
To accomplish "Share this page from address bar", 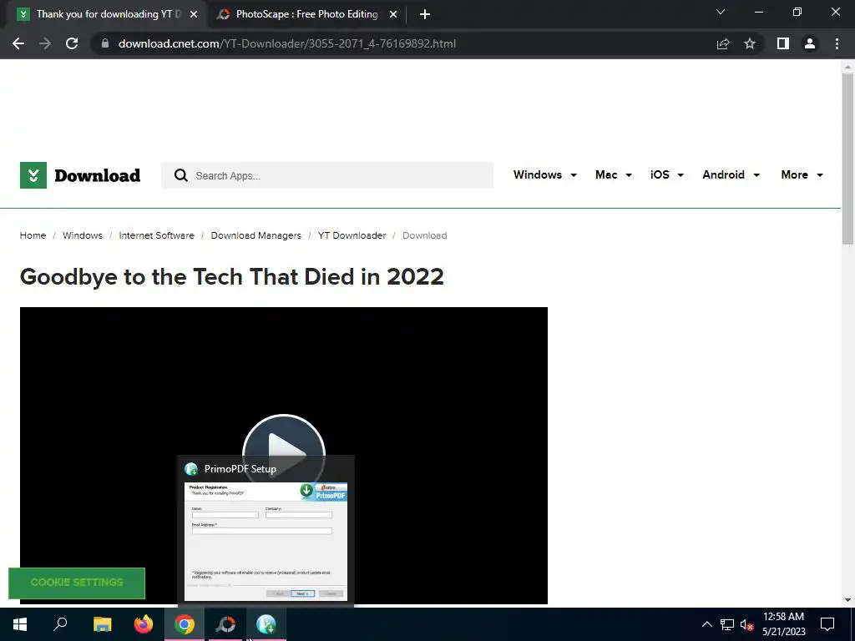I will (723, 43).
